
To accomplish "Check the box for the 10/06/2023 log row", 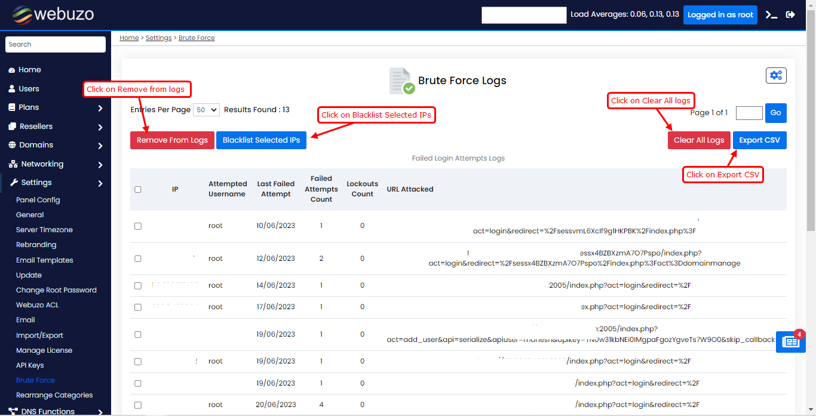I will click(x=138, y=226).
